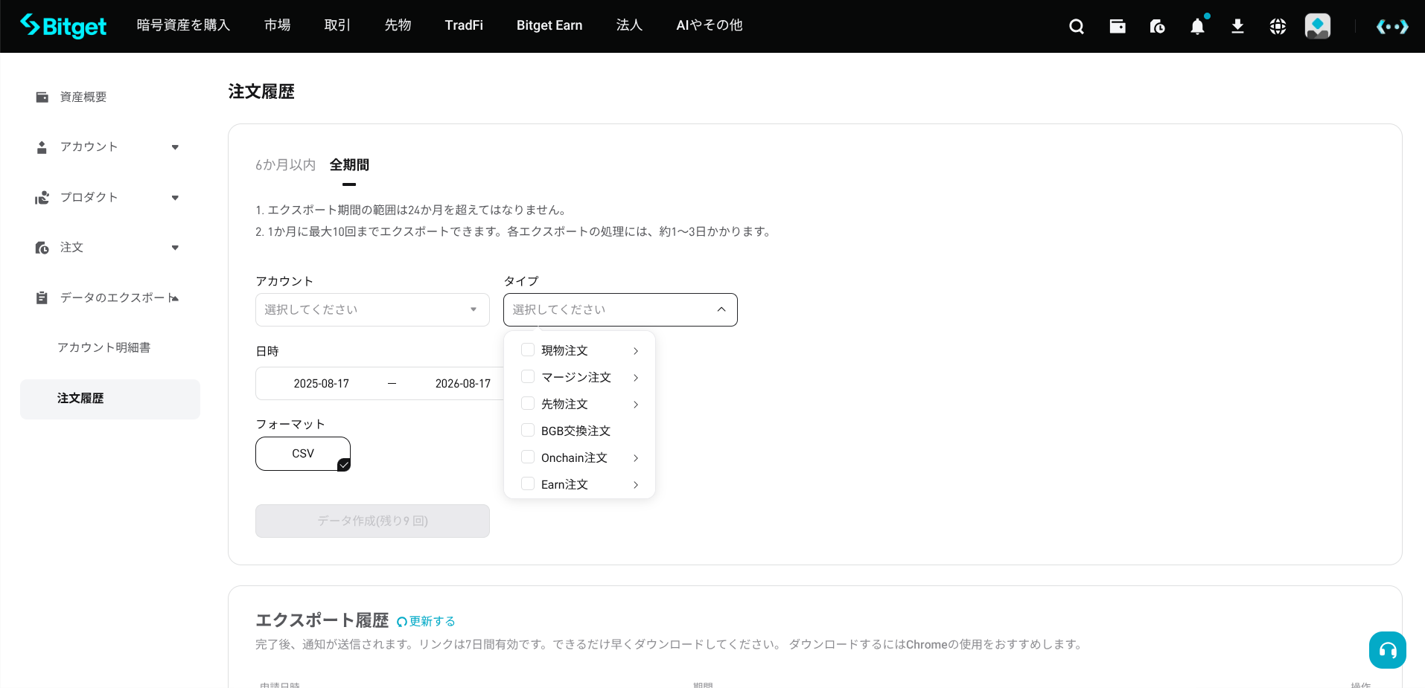Open アカウント明細書 in sidebar

(103, 348)
